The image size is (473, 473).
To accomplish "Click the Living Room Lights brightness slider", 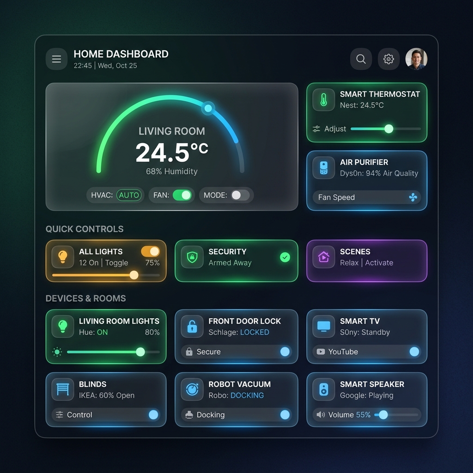I will click(114, 352).
